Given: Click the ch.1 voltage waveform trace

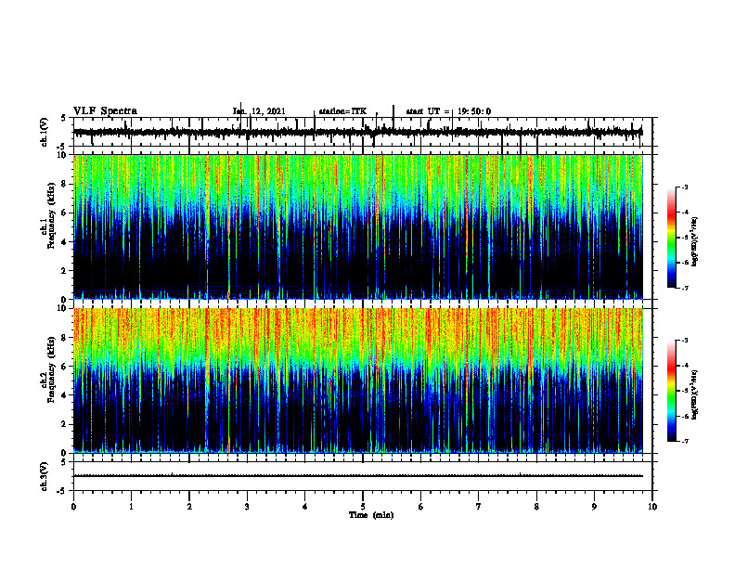Looking at the screenshot, I should [357, 132].
